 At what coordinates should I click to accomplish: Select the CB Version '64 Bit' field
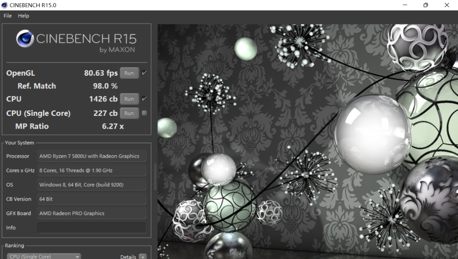click(x=92, y=199)
